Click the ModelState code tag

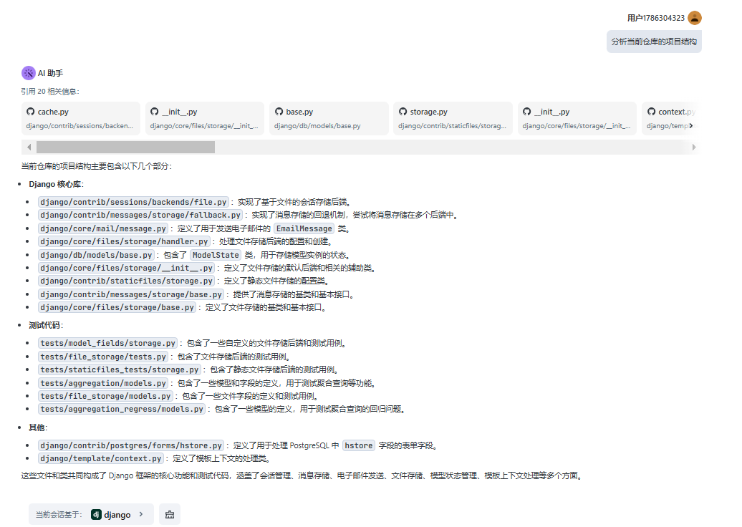click(216, 255)
